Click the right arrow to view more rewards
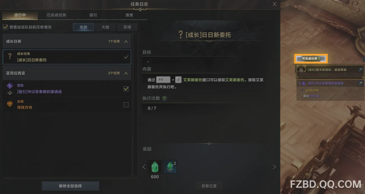 click(x=274, y=167)
